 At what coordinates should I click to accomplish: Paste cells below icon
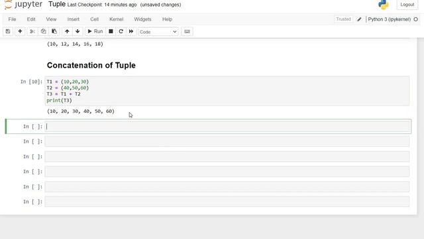tap(54, 31)
